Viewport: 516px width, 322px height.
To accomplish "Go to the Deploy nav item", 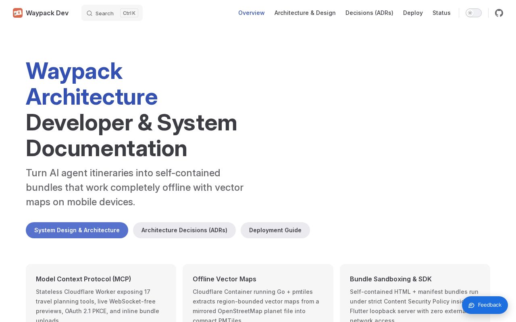I will [413, 13].
